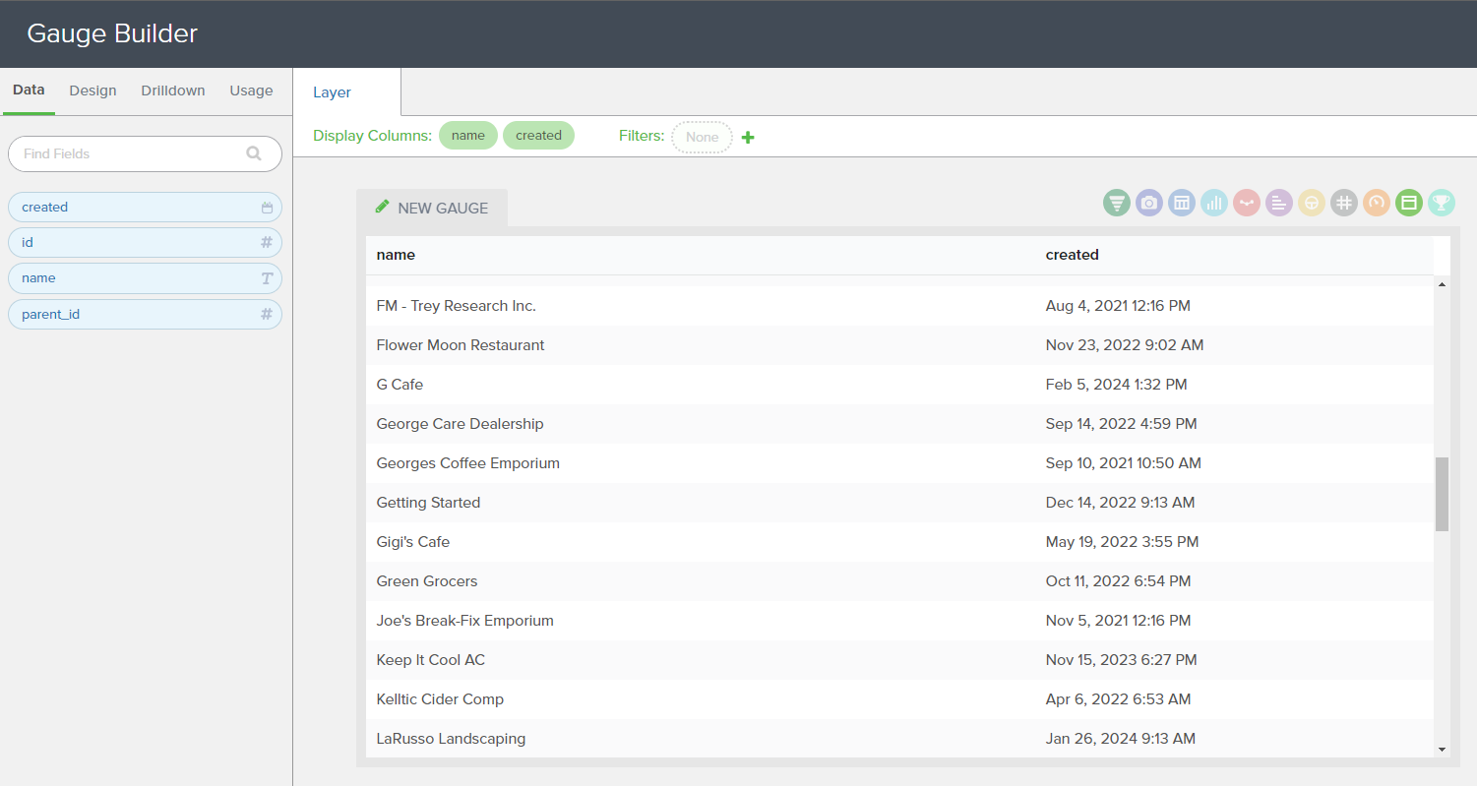The width and height of the screenshot is (1477, 786).
Task: Click the hash number gauge icon
Action: point(1343,204)
